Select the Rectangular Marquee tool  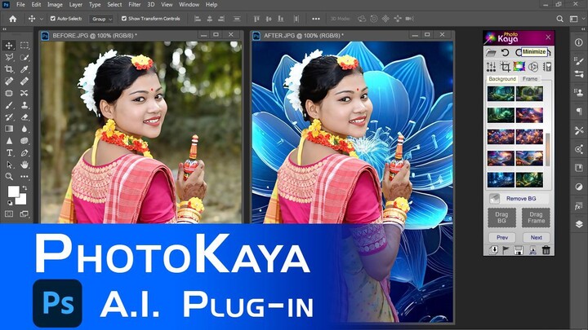[x=24, y=46]
